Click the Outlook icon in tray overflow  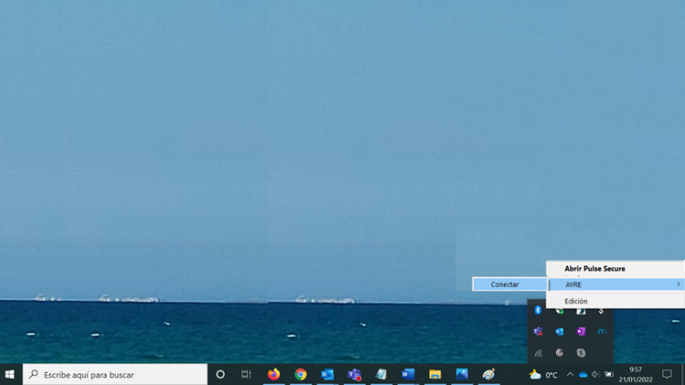(x=560, y=331)
